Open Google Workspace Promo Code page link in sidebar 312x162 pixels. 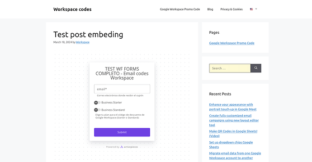pos(232,43)
